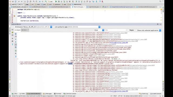Click the green Android icon in the Monitor strip
Image resolution: width=173 pixels, height=97 pixels.
point(12,32)
